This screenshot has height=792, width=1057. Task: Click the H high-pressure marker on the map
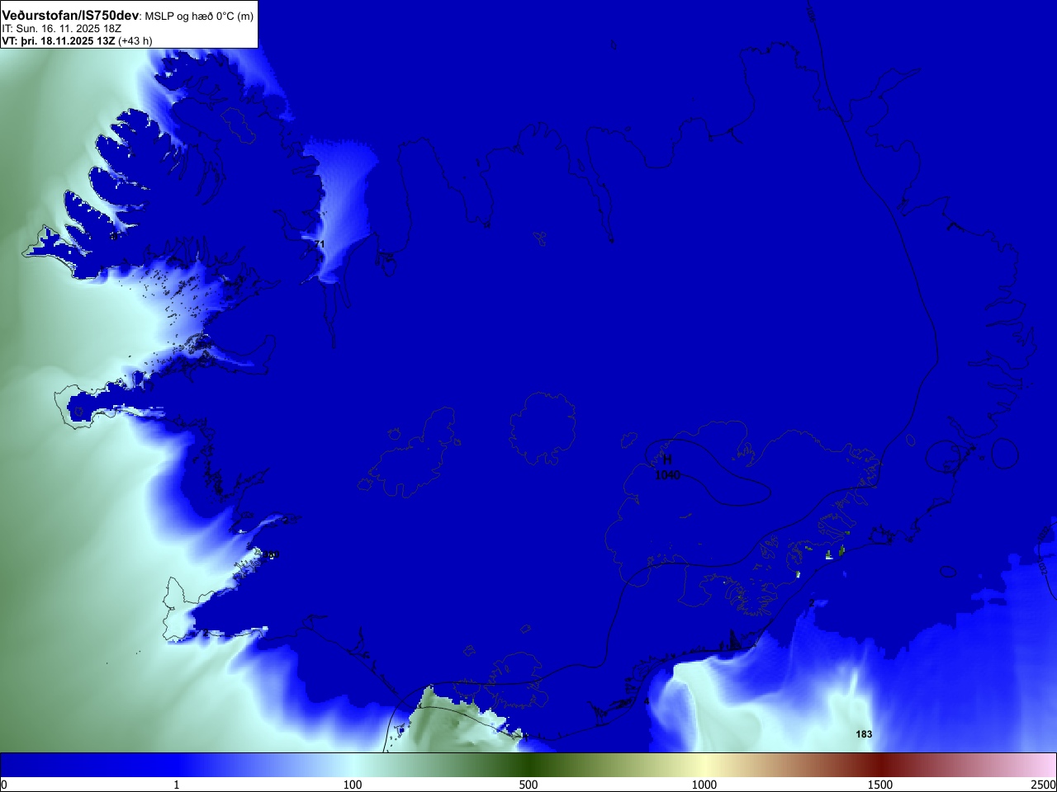(x=667, y=460)
